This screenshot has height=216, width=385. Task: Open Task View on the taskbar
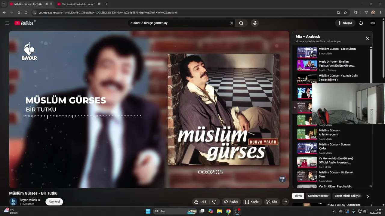[202, 211]
